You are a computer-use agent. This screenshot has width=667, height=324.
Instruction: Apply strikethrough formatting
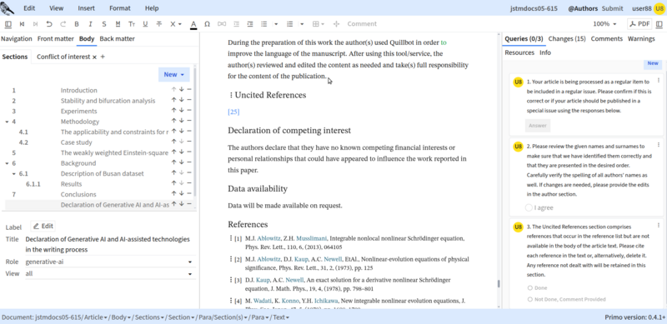[159, 24]
